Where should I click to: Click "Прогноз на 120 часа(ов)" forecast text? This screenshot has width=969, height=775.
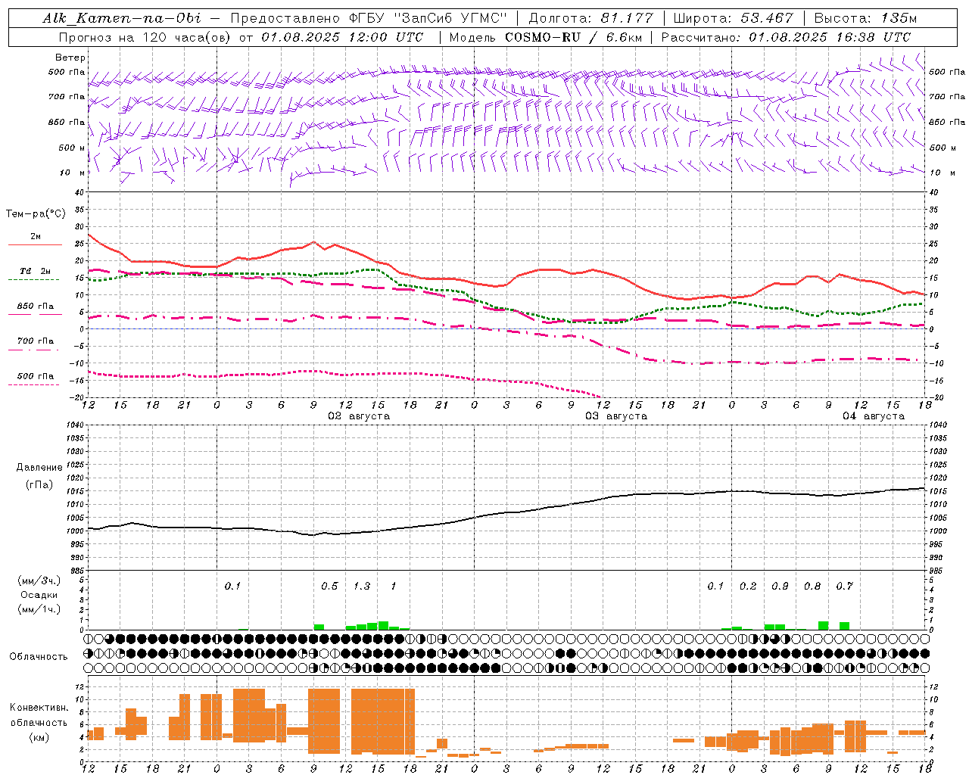146,37
